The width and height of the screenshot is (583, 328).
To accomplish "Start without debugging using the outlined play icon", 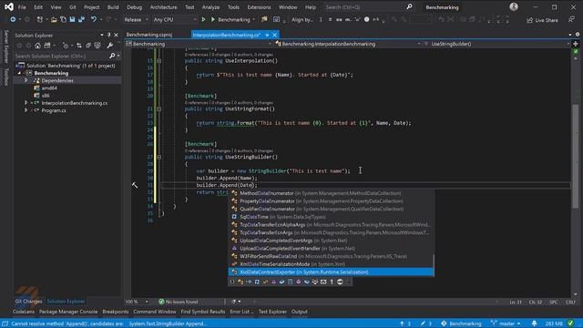I will (203, 19).
